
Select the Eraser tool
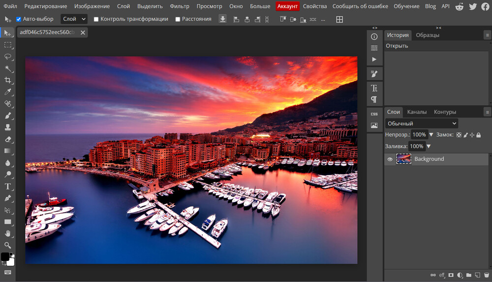[8, 139]
